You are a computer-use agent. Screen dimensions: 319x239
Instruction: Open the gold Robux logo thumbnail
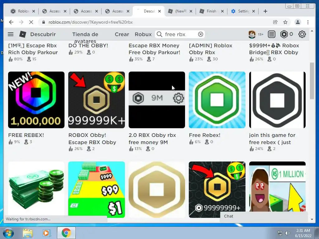coord(157,190)
